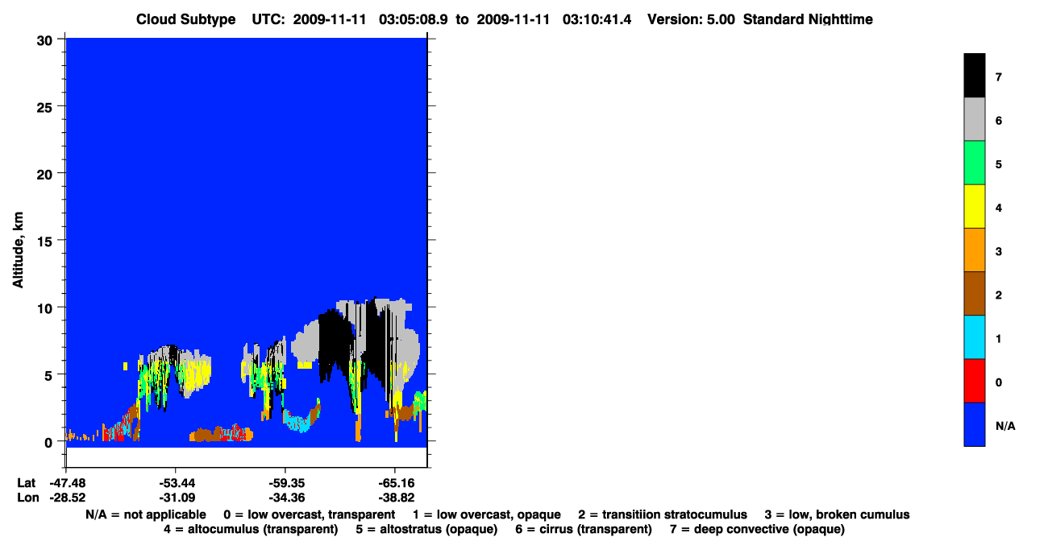Click legend text '7 = deep convective (opaque)'
Viewport: 1048px width, 537px height.
click(757, 529)
